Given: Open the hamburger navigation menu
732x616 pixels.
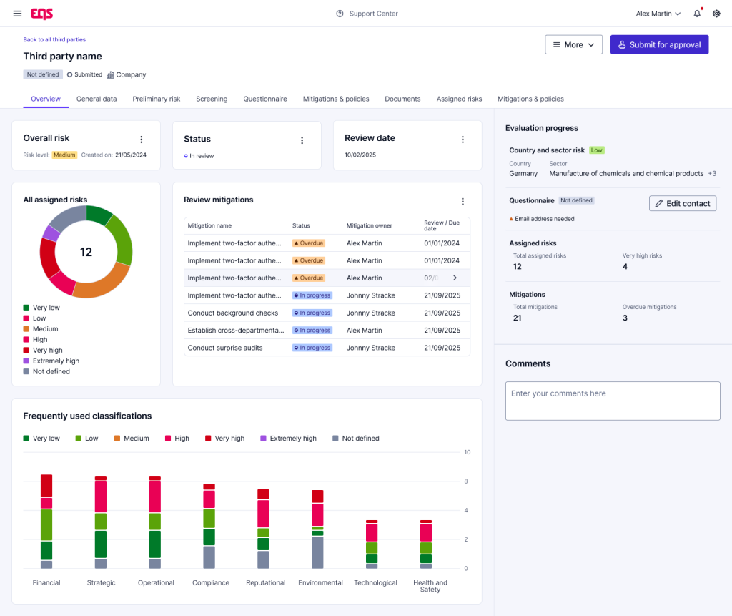Looking at the screenshot, I should click(17, 14).
